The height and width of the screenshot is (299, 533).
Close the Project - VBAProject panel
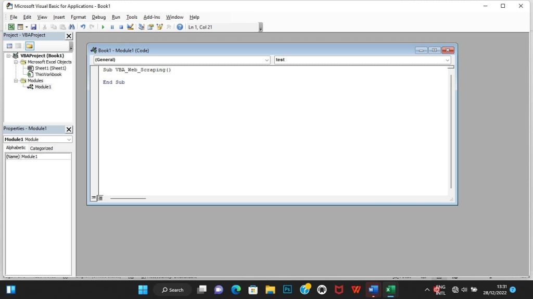[x=69, y=36]
